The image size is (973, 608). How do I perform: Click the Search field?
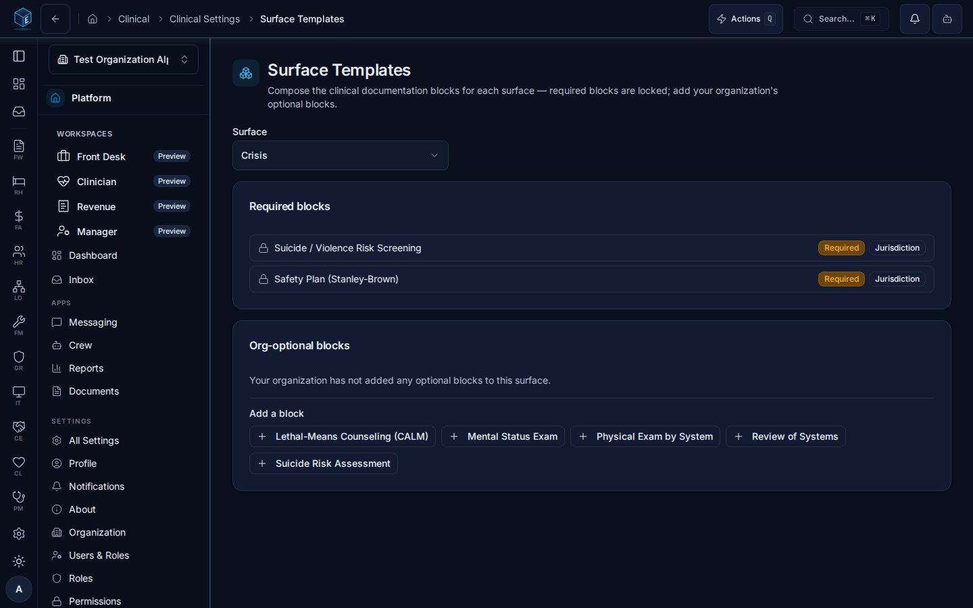pyautogui.click(x=841, y=19)
